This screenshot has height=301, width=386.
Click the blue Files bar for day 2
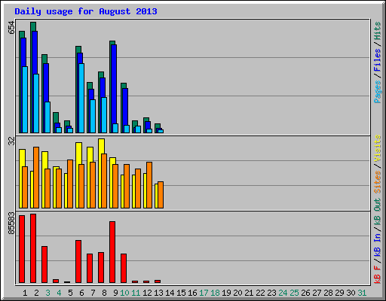coord(35,53)
